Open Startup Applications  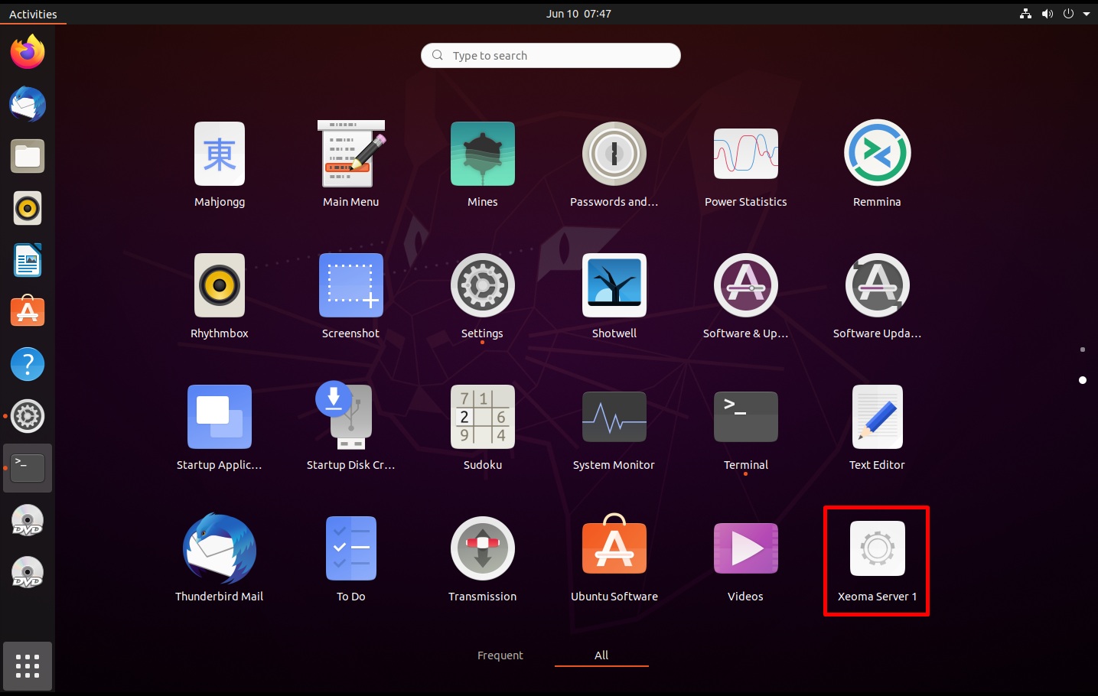[x=220, y=427]
